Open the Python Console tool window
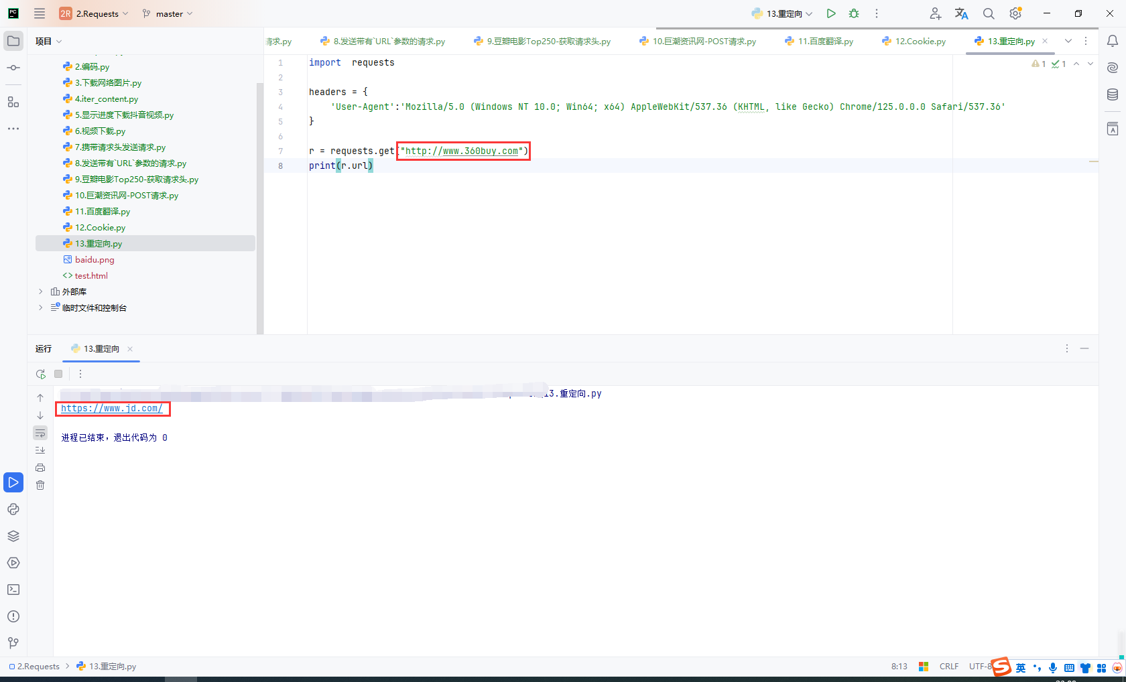Image resolution: width=1126 pixels, height=682 pixels. tap(13, 509)
